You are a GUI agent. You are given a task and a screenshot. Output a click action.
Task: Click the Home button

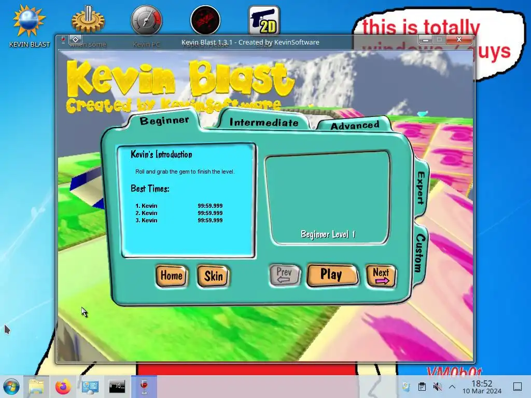click(171, 276)
